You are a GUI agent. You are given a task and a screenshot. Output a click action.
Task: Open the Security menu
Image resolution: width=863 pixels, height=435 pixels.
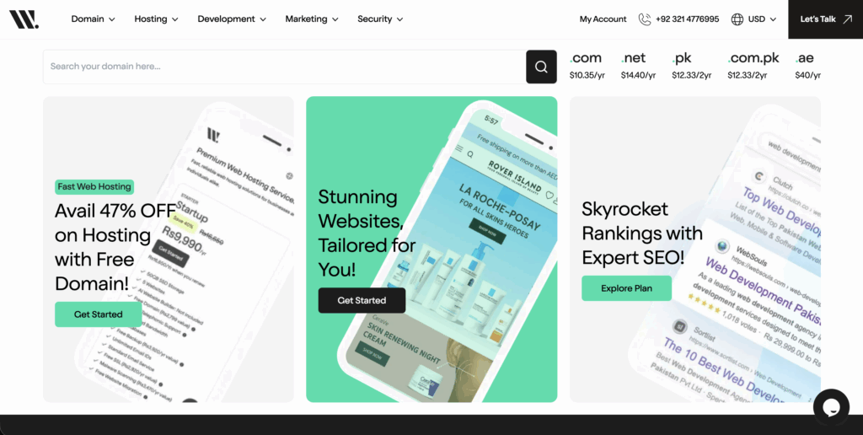click(379, 19)
